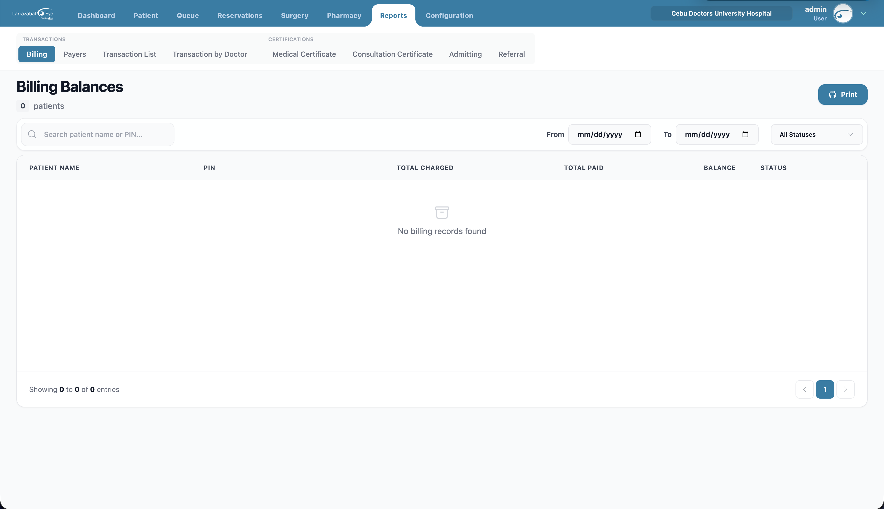Open Transaction List report
884x509 pixels.
click(x=129, y=54)
